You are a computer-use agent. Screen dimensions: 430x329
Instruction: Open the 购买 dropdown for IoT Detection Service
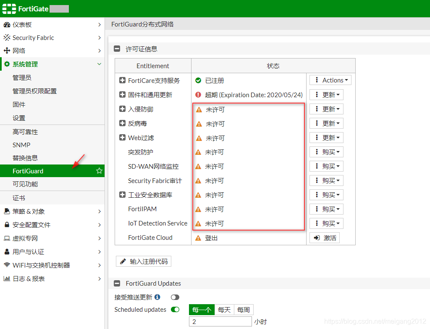pyautogui.click(x=326, y=223)
